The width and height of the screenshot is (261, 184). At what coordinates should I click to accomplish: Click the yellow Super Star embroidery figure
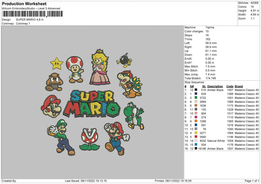[57, 64]
